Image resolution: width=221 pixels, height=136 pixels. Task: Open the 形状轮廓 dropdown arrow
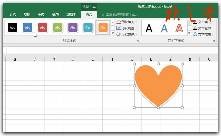(136, 28)
